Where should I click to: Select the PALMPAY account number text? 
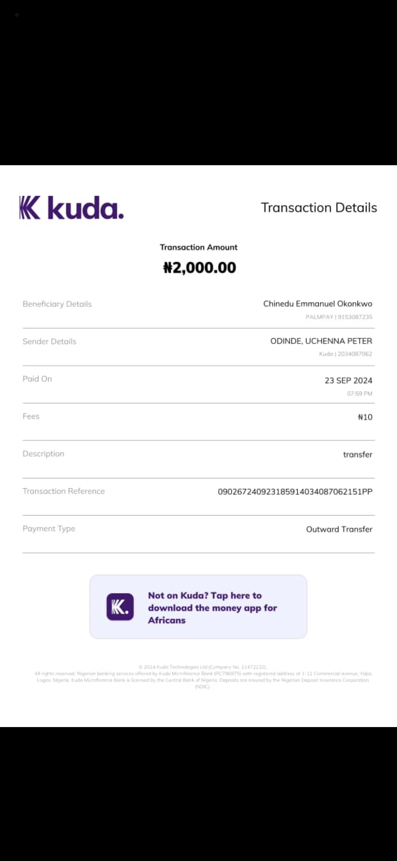click(339, 317)
